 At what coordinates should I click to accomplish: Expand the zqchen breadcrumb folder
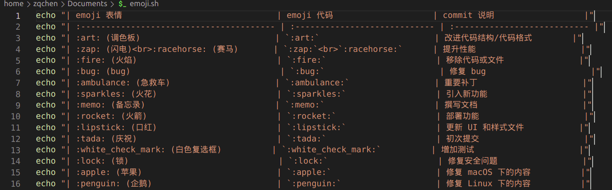[45, 4]
